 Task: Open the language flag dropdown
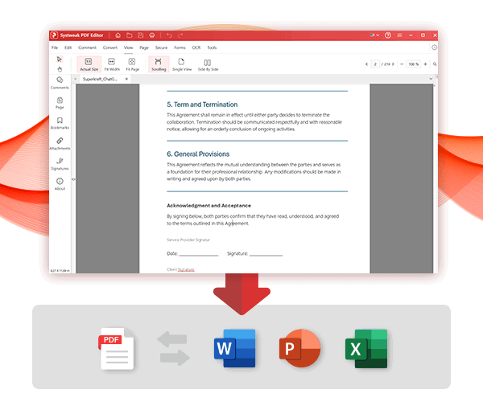pyautogui.click(x=374, y=35)
